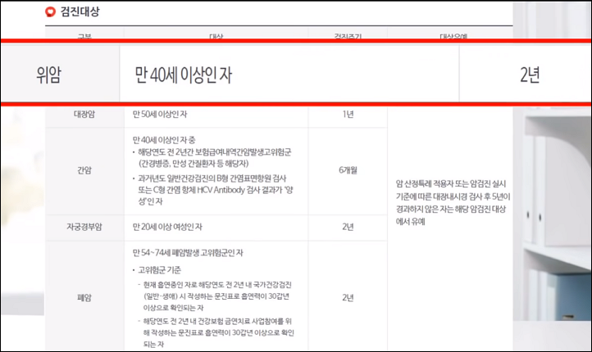
Task: Click the 해당연도 전 2년간 보험급여내역 bullet
Action: pos(215,152)
